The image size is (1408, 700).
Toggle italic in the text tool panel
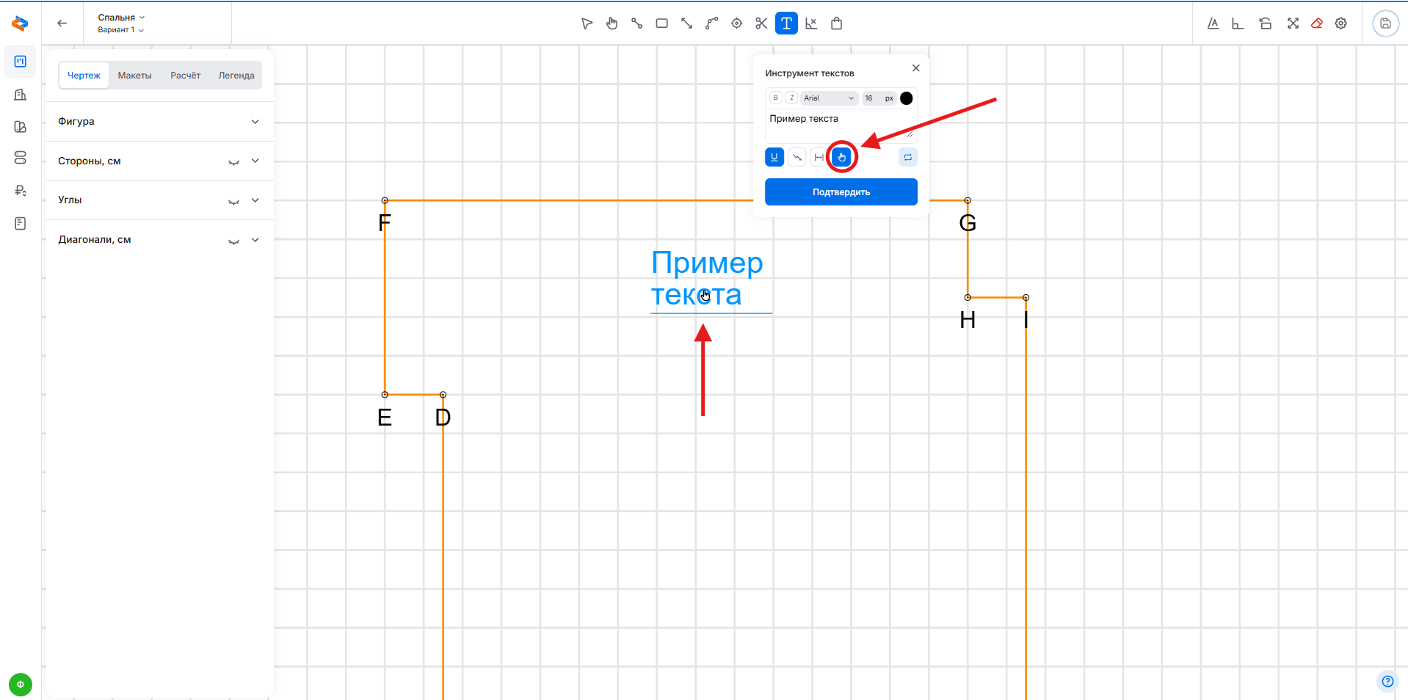coord(791,98)
